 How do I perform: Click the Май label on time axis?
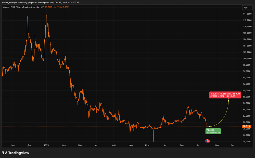114,145
